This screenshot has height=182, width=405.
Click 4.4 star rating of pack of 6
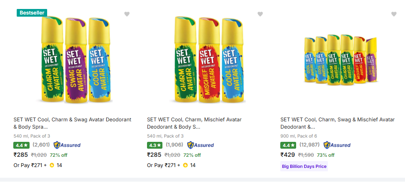click(x=288, y=145)
